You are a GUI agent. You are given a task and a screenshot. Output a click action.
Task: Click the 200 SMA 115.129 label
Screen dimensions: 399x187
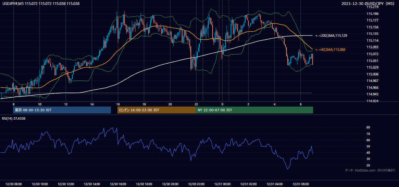331,36
